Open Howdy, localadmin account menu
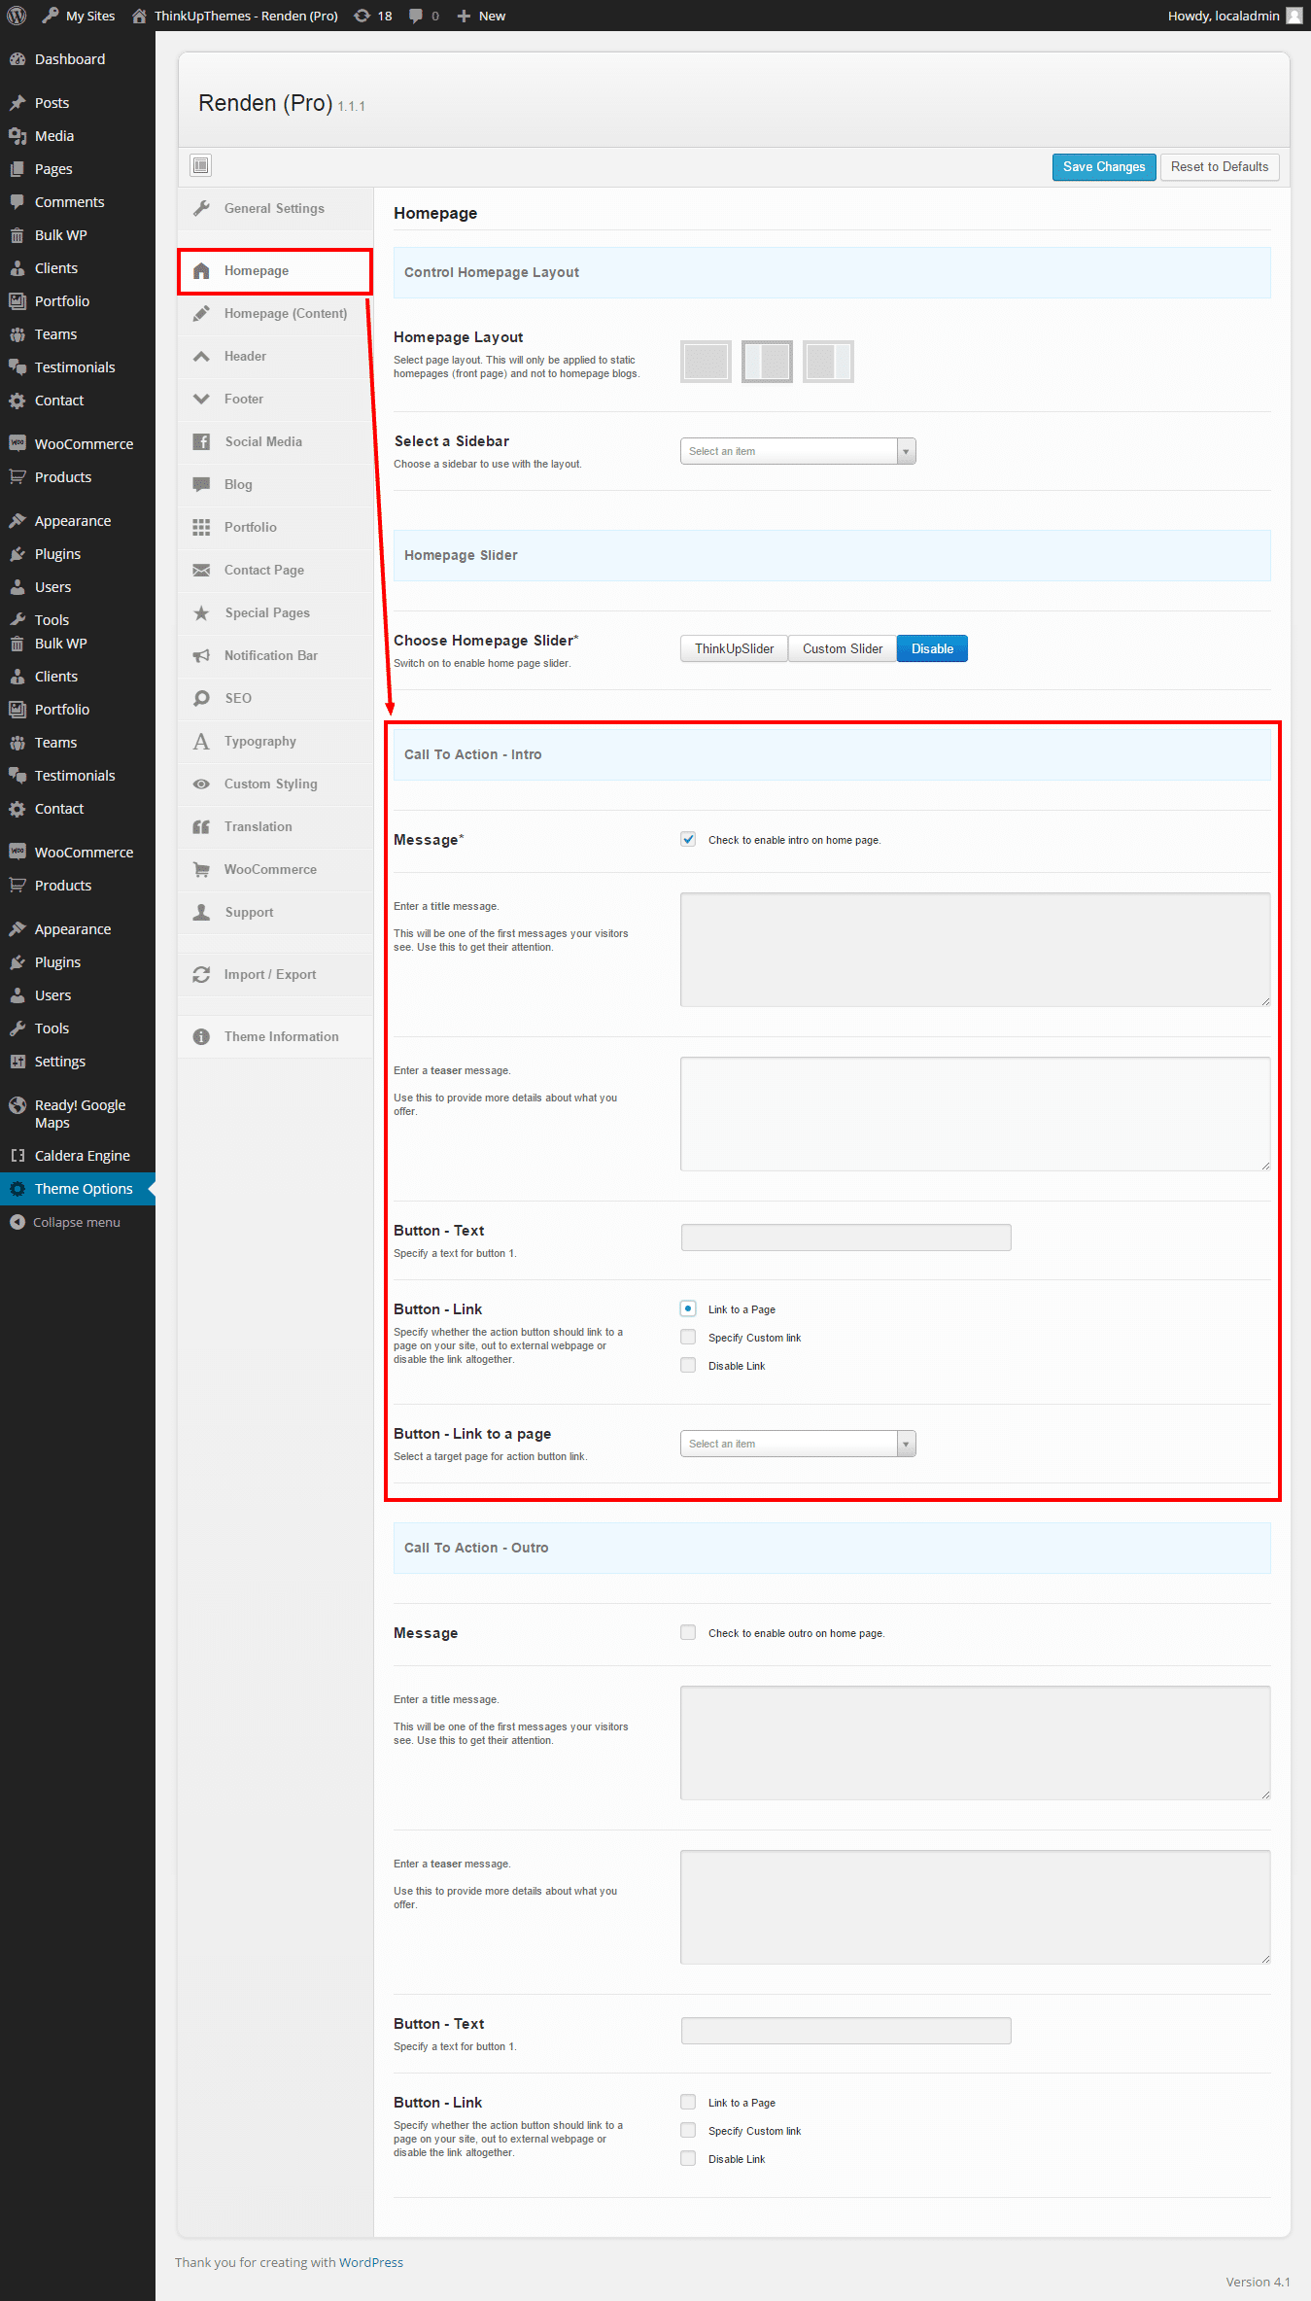This screenshot has width=1311, height=2301. pyautogui.click(x=1234, y=16)
